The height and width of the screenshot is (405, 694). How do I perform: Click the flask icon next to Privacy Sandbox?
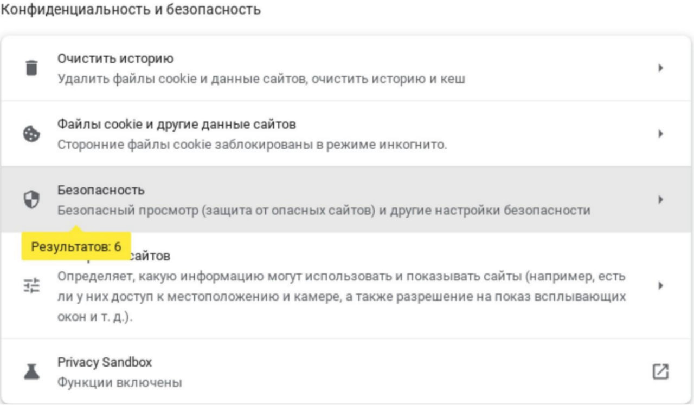[x=33, y=371]
